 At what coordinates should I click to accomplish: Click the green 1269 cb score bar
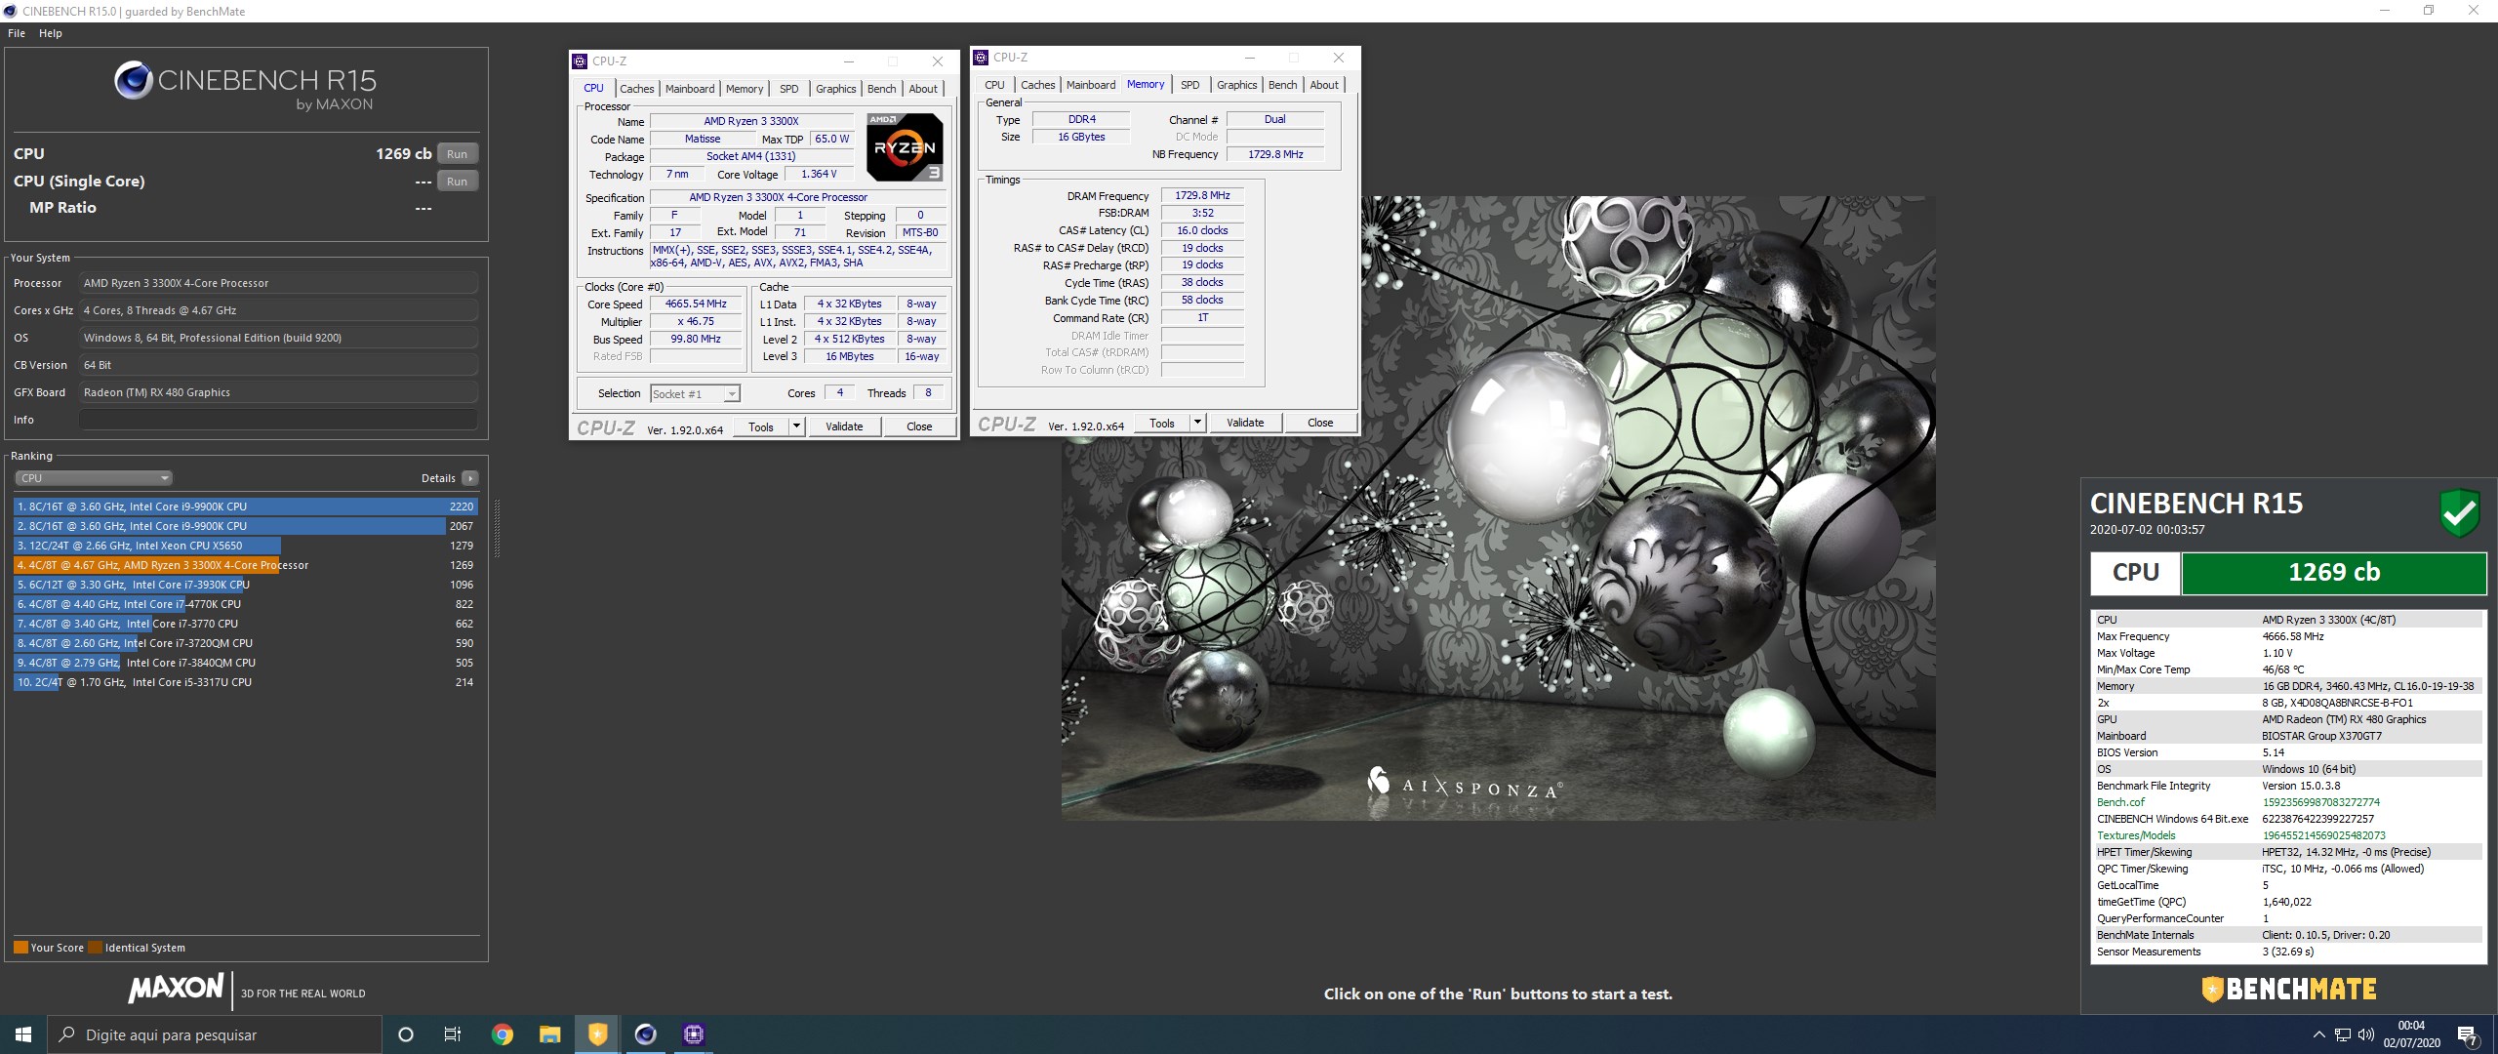click(x=2333, y=573)
